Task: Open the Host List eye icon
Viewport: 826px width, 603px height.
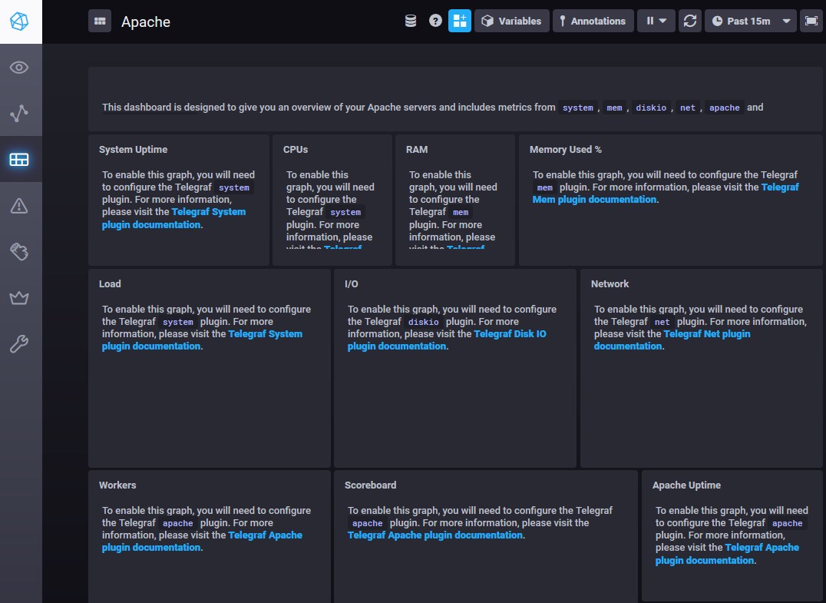Action: tap(19, 68)
